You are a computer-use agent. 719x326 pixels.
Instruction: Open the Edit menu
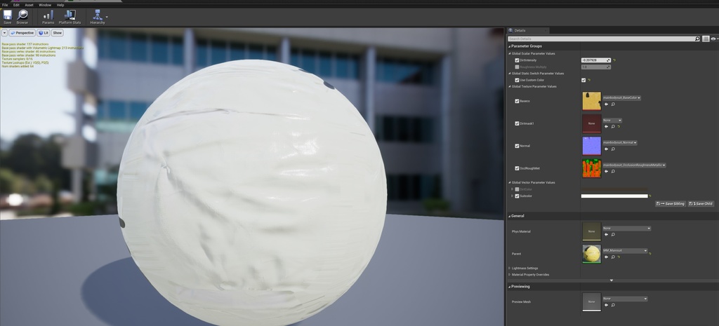(x=17, y=5)
